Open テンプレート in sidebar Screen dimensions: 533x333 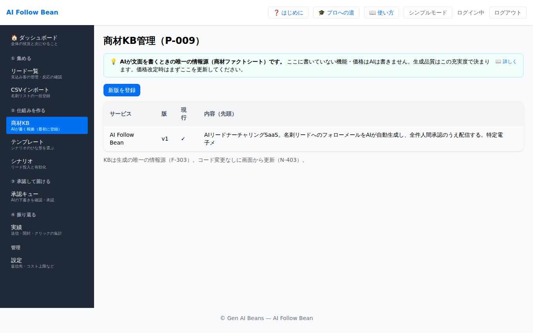47,145
